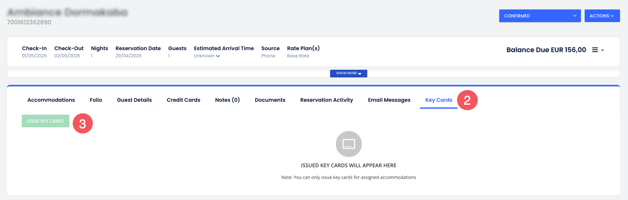Open the Documents tab

[270, 100]
